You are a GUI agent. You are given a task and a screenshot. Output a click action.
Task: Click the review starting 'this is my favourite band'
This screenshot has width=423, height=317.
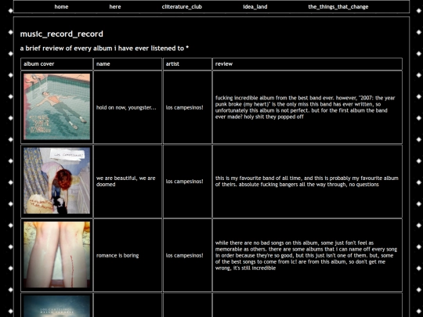click(307, 181)
